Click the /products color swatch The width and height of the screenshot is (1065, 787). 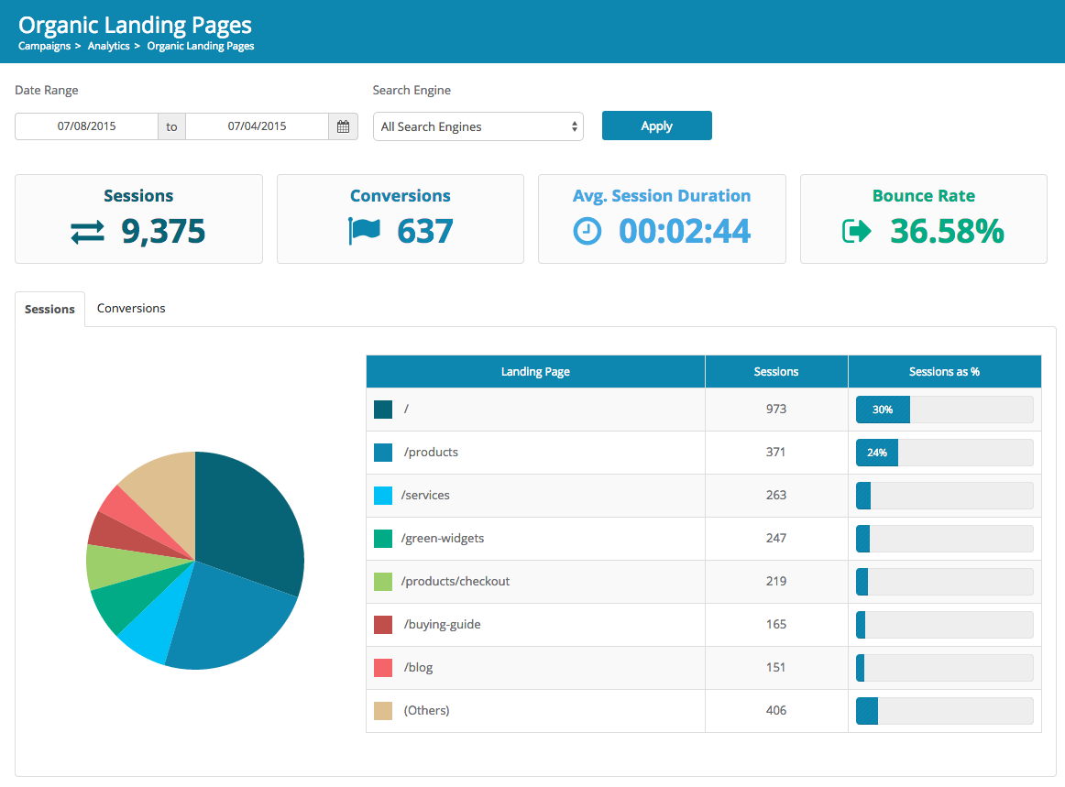(x=383, y=453)
